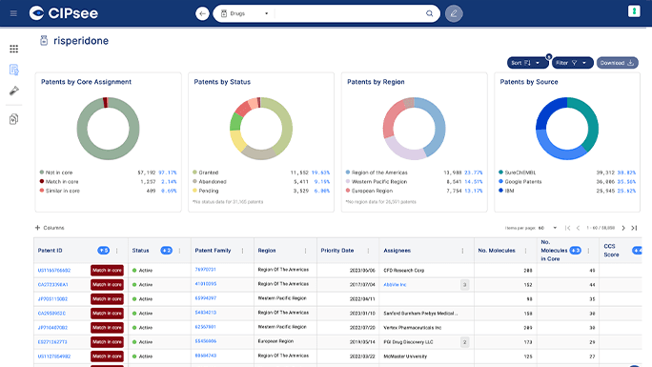
Task: Click Match in core tag for ES2713627T3
Action: coord(107,342)
